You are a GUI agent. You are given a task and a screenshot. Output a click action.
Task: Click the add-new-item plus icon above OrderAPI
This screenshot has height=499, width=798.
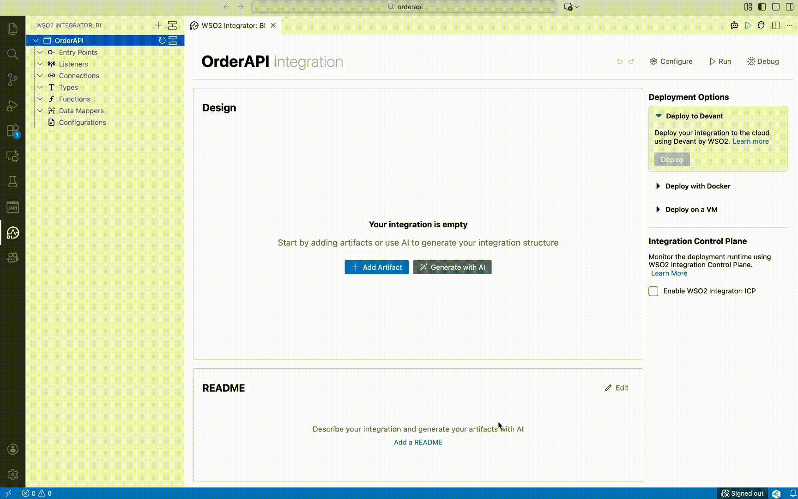tap(158, 25)
